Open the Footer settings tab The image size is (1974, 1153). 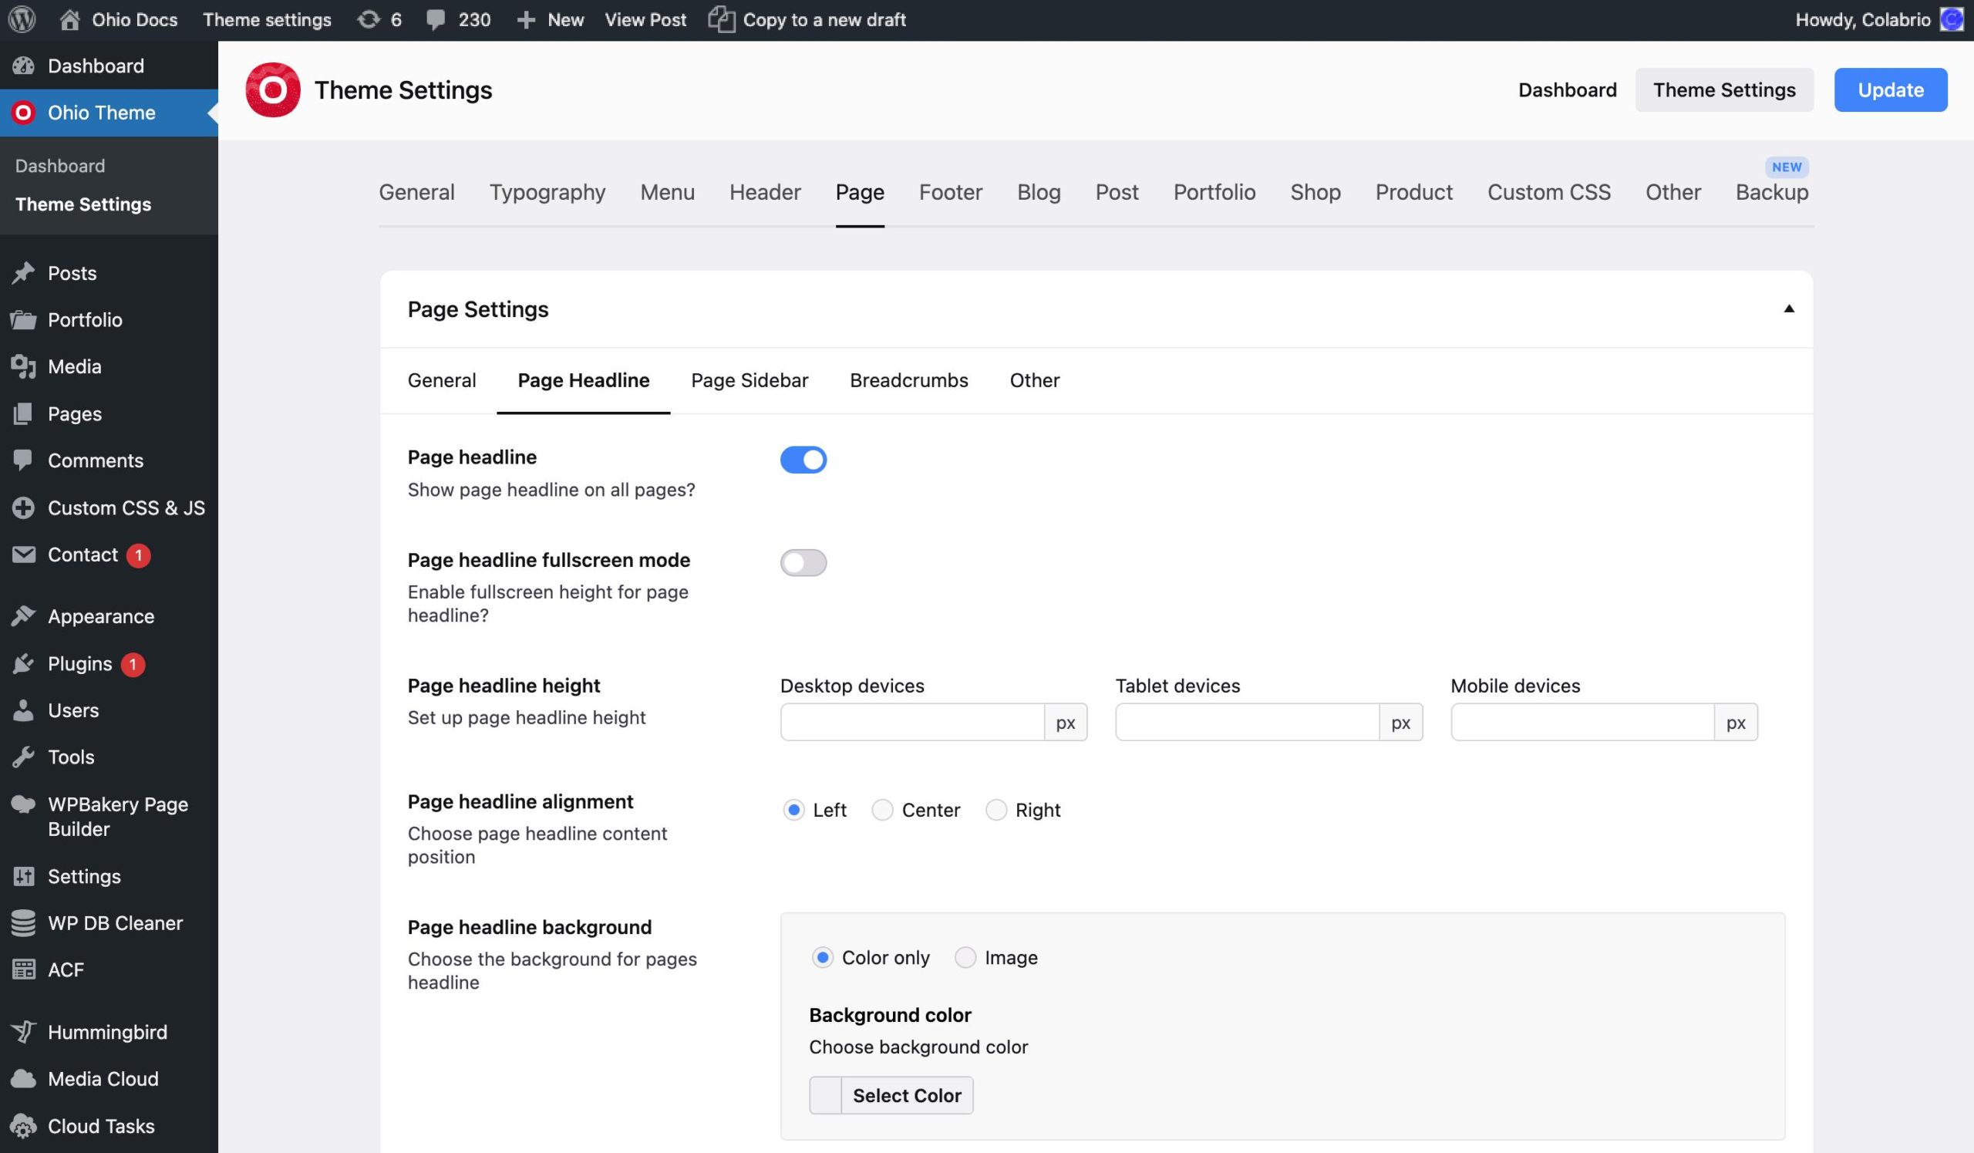pyautogui.click(x=950, y=193)
